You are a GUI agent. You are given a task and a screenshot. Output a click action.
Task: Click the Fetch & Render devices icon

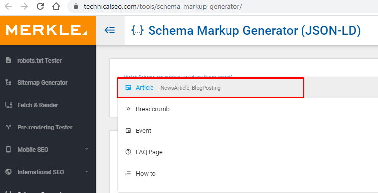point(8,105)
